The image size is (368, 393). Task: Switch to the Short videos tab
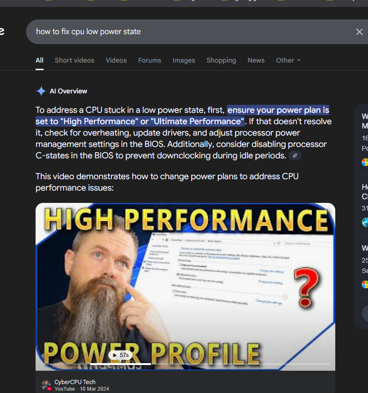(x=74, y=60)
